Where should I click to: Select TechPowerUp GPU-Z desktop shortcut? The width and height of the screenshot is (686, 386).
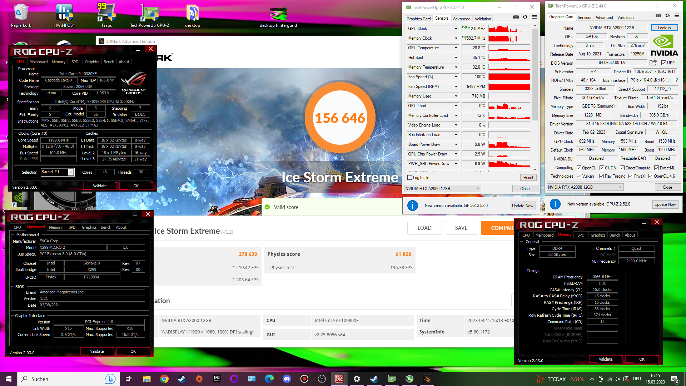click(150, 15)
